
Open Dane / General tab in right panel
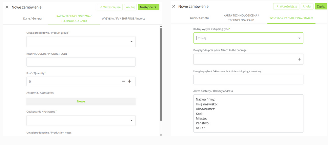point(199,18)
